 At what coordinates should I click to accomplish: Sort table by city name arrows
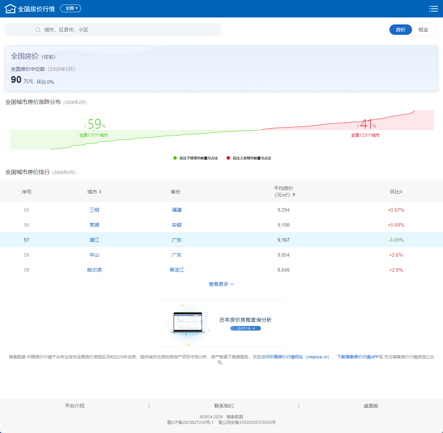coord(100,192)
